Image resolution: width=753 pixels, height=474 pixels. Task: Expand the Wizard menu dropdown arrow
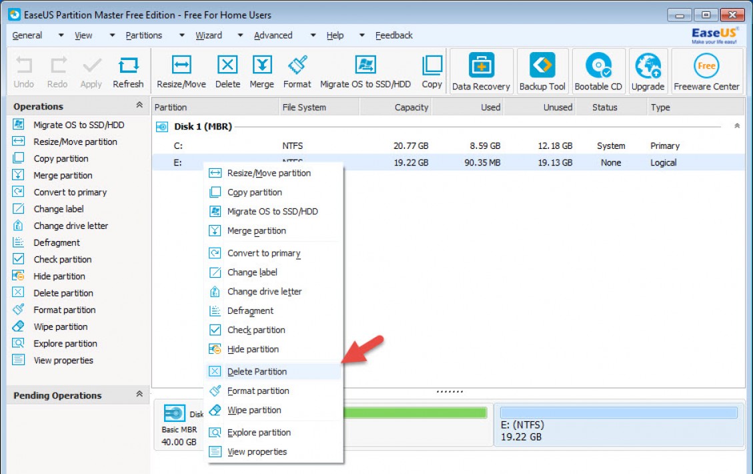click(x=240, y=35)
